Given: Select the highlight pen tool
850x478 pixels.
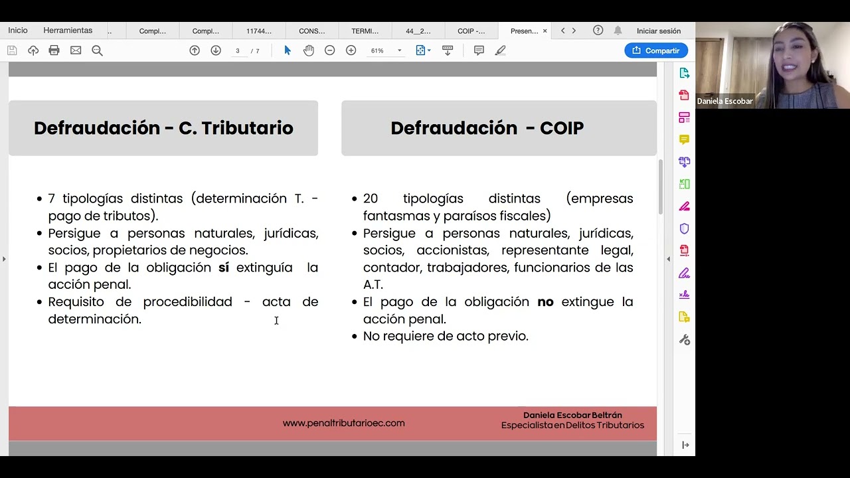Looking at the screenshot, I should [x=501, y=50].
